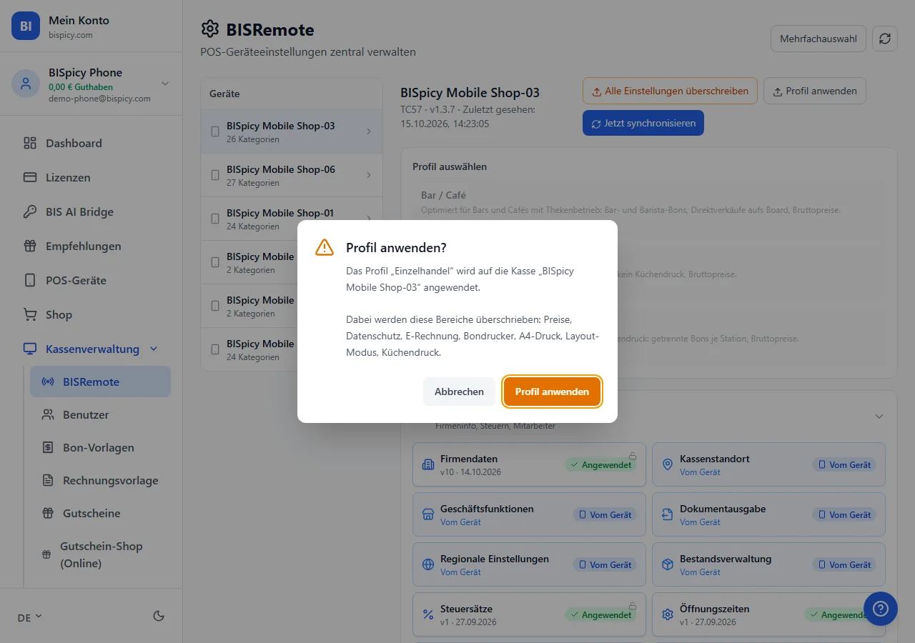This screenshot has width=915, height=643.
Task: Open BIS AI Bridge page
Action: click(91, 211)
